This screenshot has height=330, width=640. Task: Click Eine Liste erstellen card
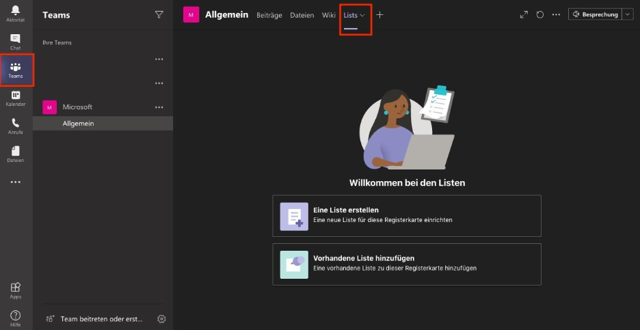click(407, 216)
